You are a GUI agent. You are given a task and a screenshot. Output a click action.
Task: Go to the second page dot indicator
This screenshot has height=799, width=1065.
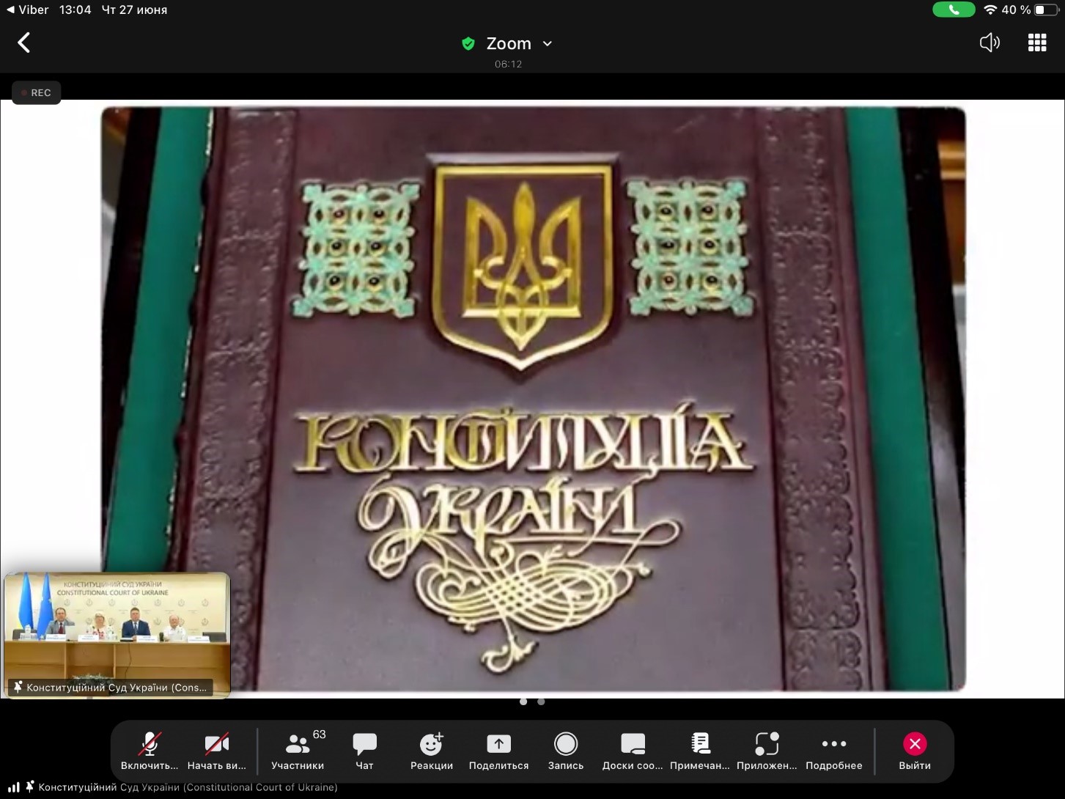tap(541, 702)
